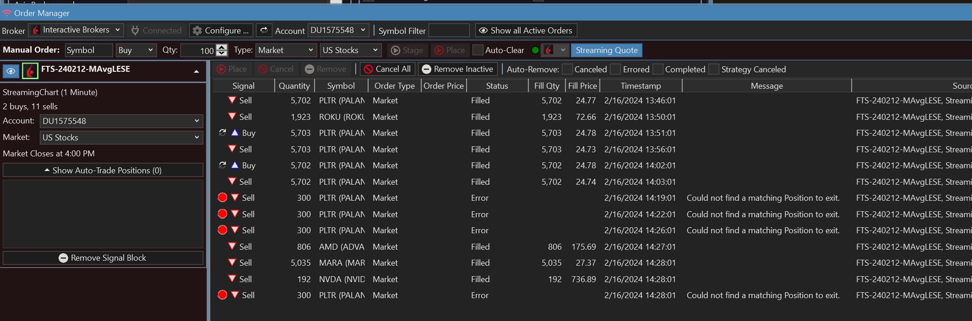Open the broker icon dropdown beside Streaming Quote
Viewport: 972px width, 321px height.
click(x=555, y=50)
